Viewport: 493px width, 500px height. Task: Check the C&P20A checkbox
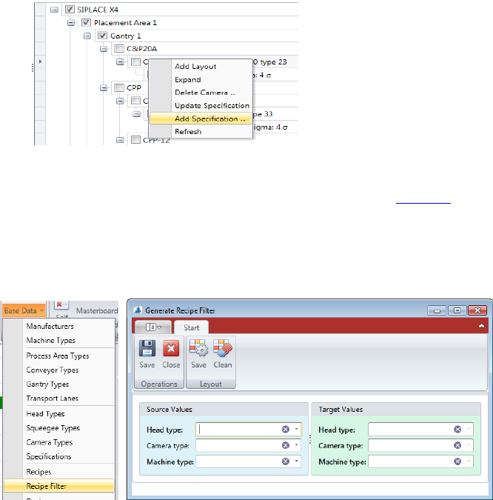click(x=119, y=48)
